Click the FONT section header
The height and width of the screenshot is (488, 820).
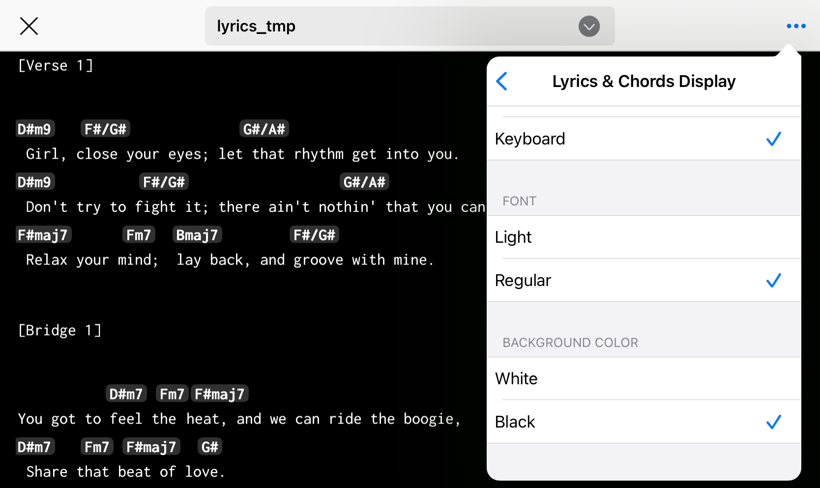pos(519,201)
